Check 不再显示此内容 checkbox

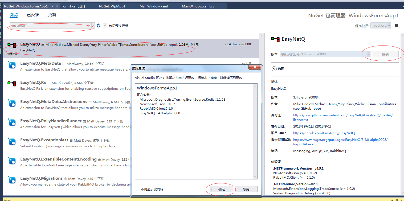pos(137,189)
